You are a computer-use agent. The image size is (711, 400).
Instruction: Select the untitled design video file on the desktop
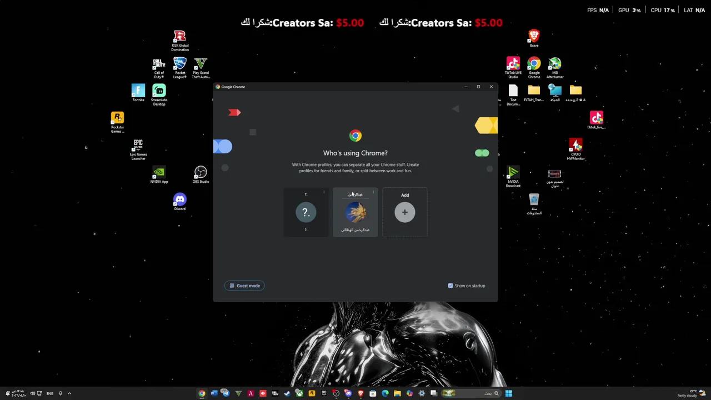click(554, 178)
